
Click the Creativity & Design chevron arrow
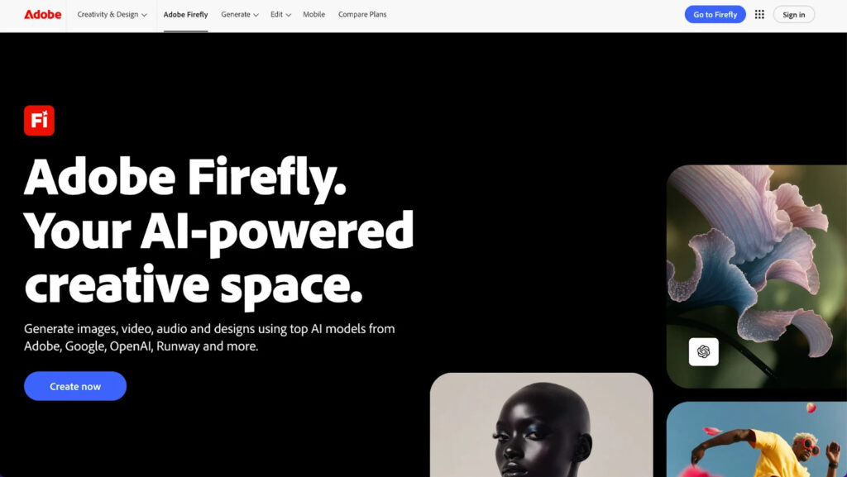click(144, 15)
